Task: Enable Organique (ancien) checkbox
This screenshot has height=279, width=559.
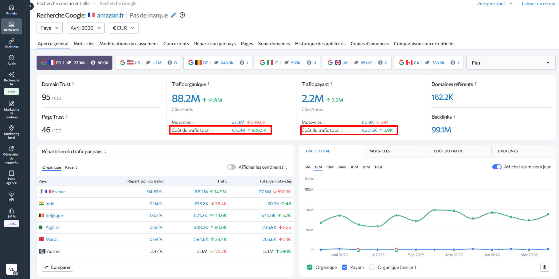Action: click(x=372, y=267)
